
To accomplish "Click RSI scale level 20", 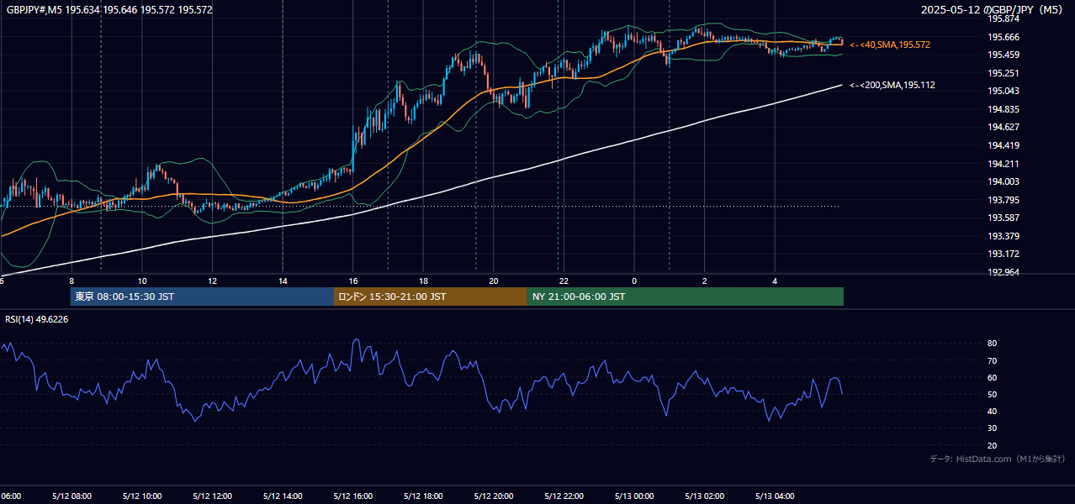I will (x=992, y=445).
